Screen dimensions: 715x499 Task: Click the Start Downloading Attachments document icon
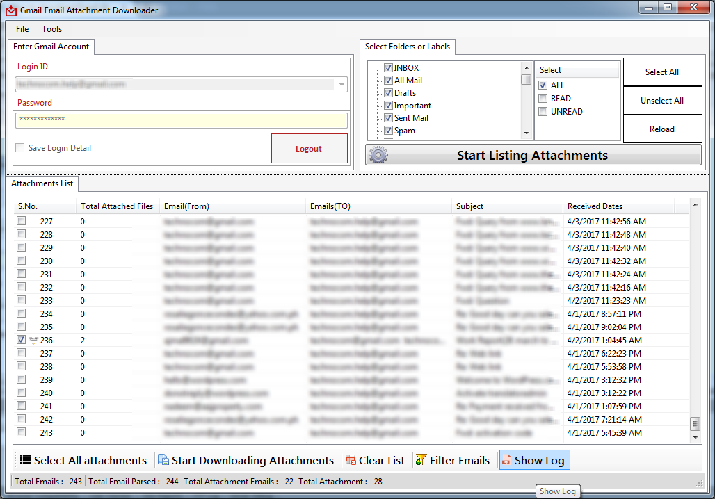point(163,460)
